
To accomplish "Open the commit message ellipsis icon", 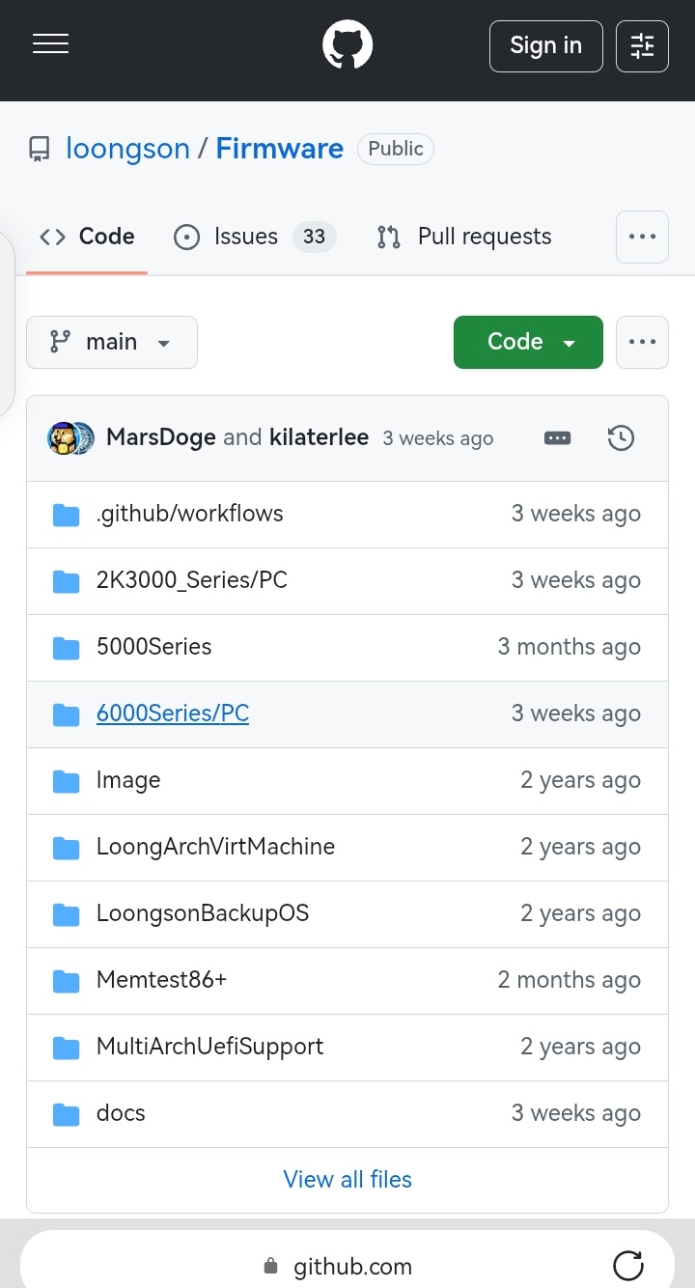I will coord(557,437).
